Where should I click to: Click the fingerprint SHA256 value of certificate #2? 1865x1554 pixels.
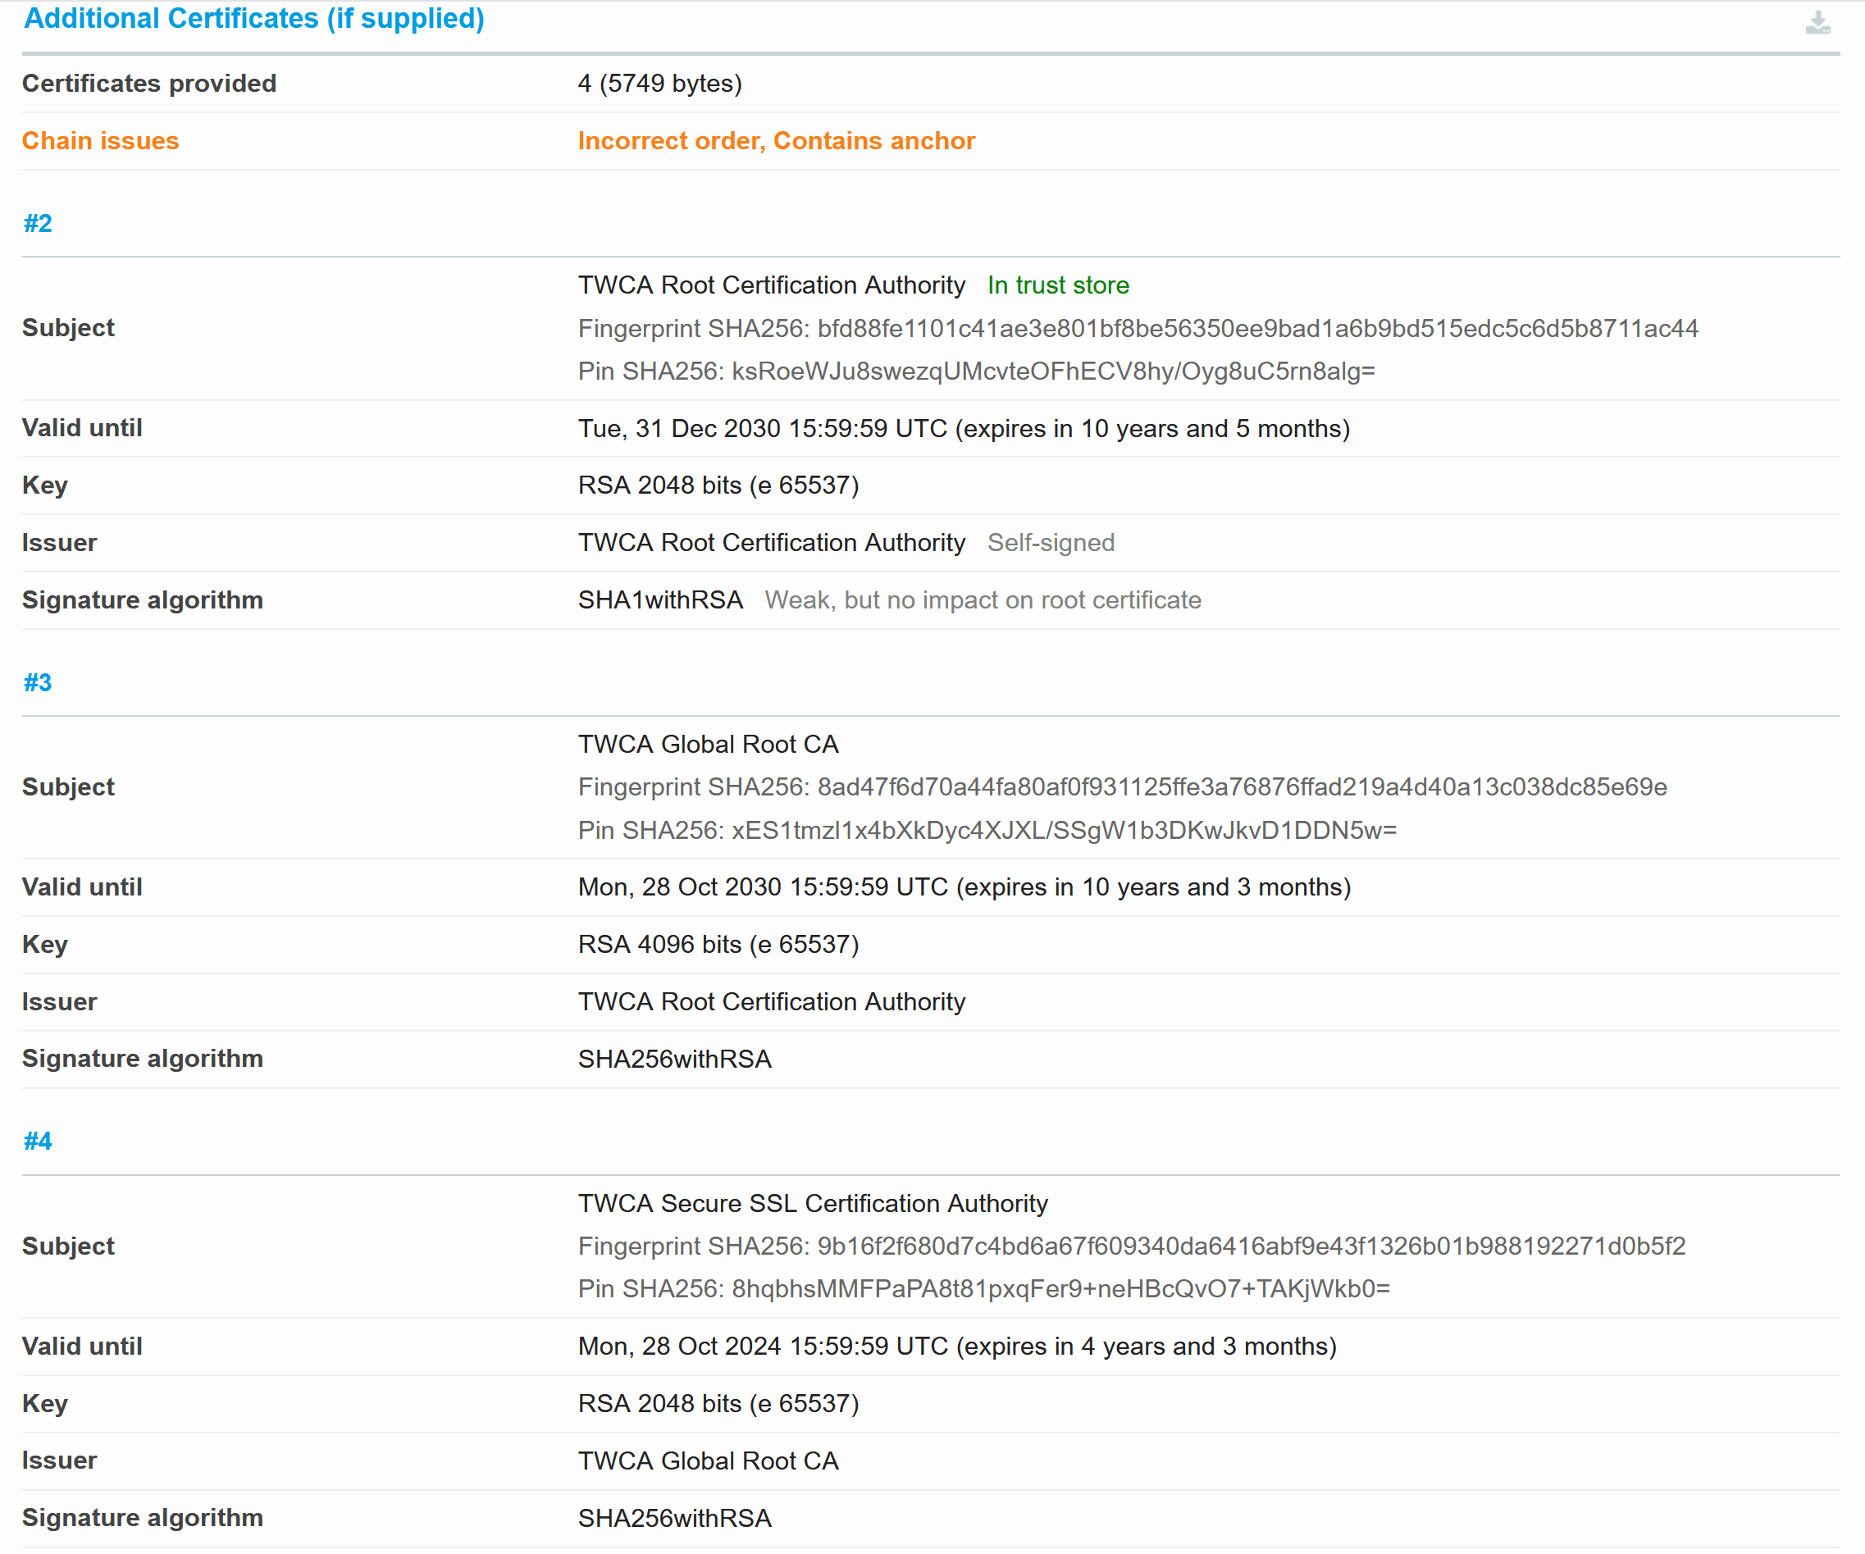point(1138,328)
